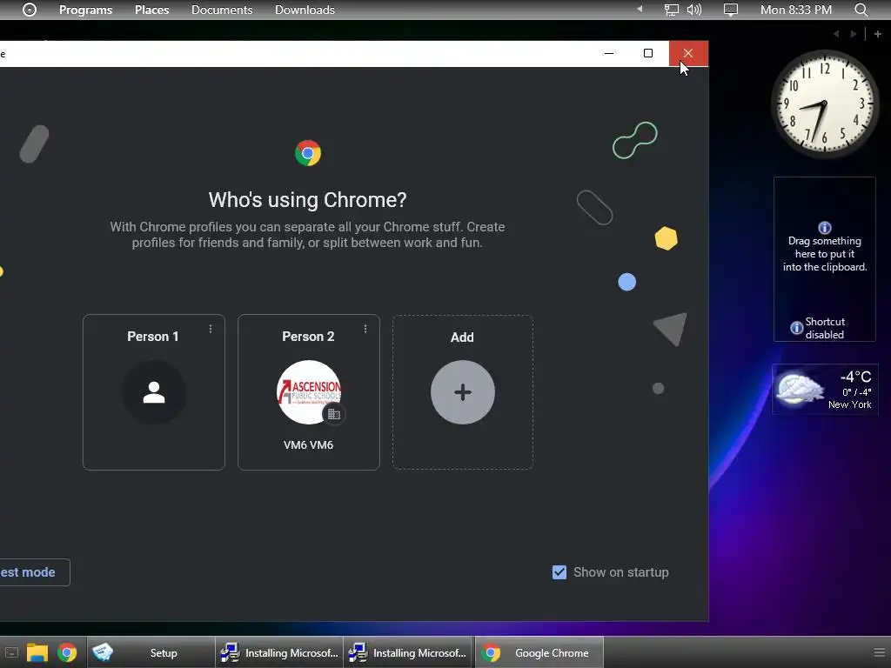Viewport: 891px width, 668px height.
Task: Click the weather gadget cloud icon
Action: click(800, 389)
